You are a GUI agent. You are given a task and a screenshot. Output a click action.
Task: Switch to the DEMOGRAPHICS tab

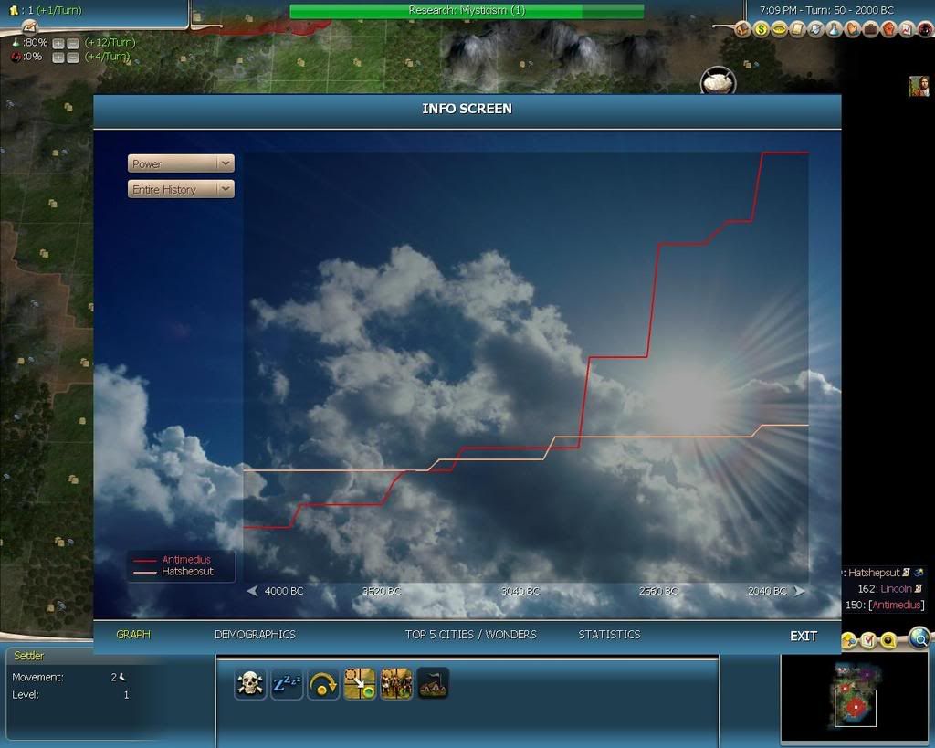click(255, 635)
